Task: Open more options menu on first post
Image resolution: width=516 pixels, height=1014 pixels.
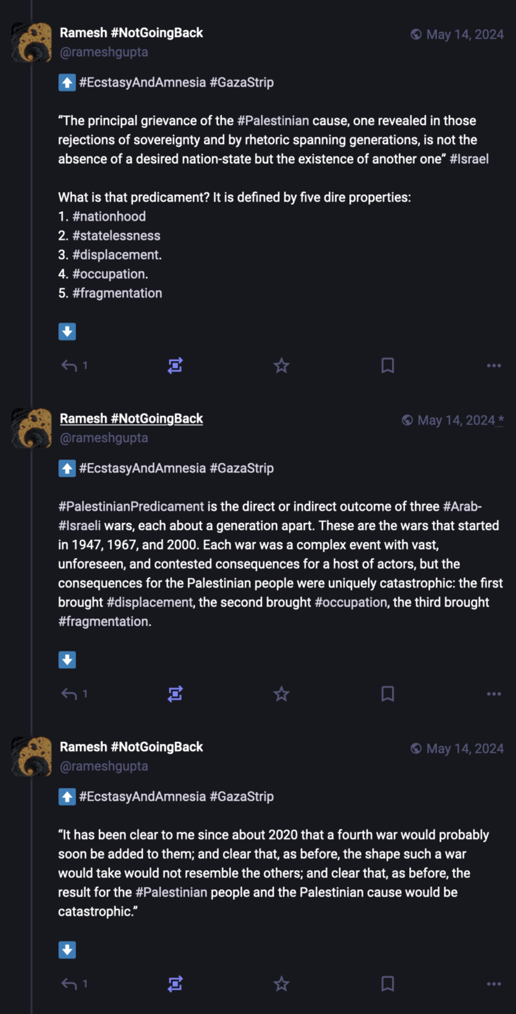Action: (x=494, y=366)
